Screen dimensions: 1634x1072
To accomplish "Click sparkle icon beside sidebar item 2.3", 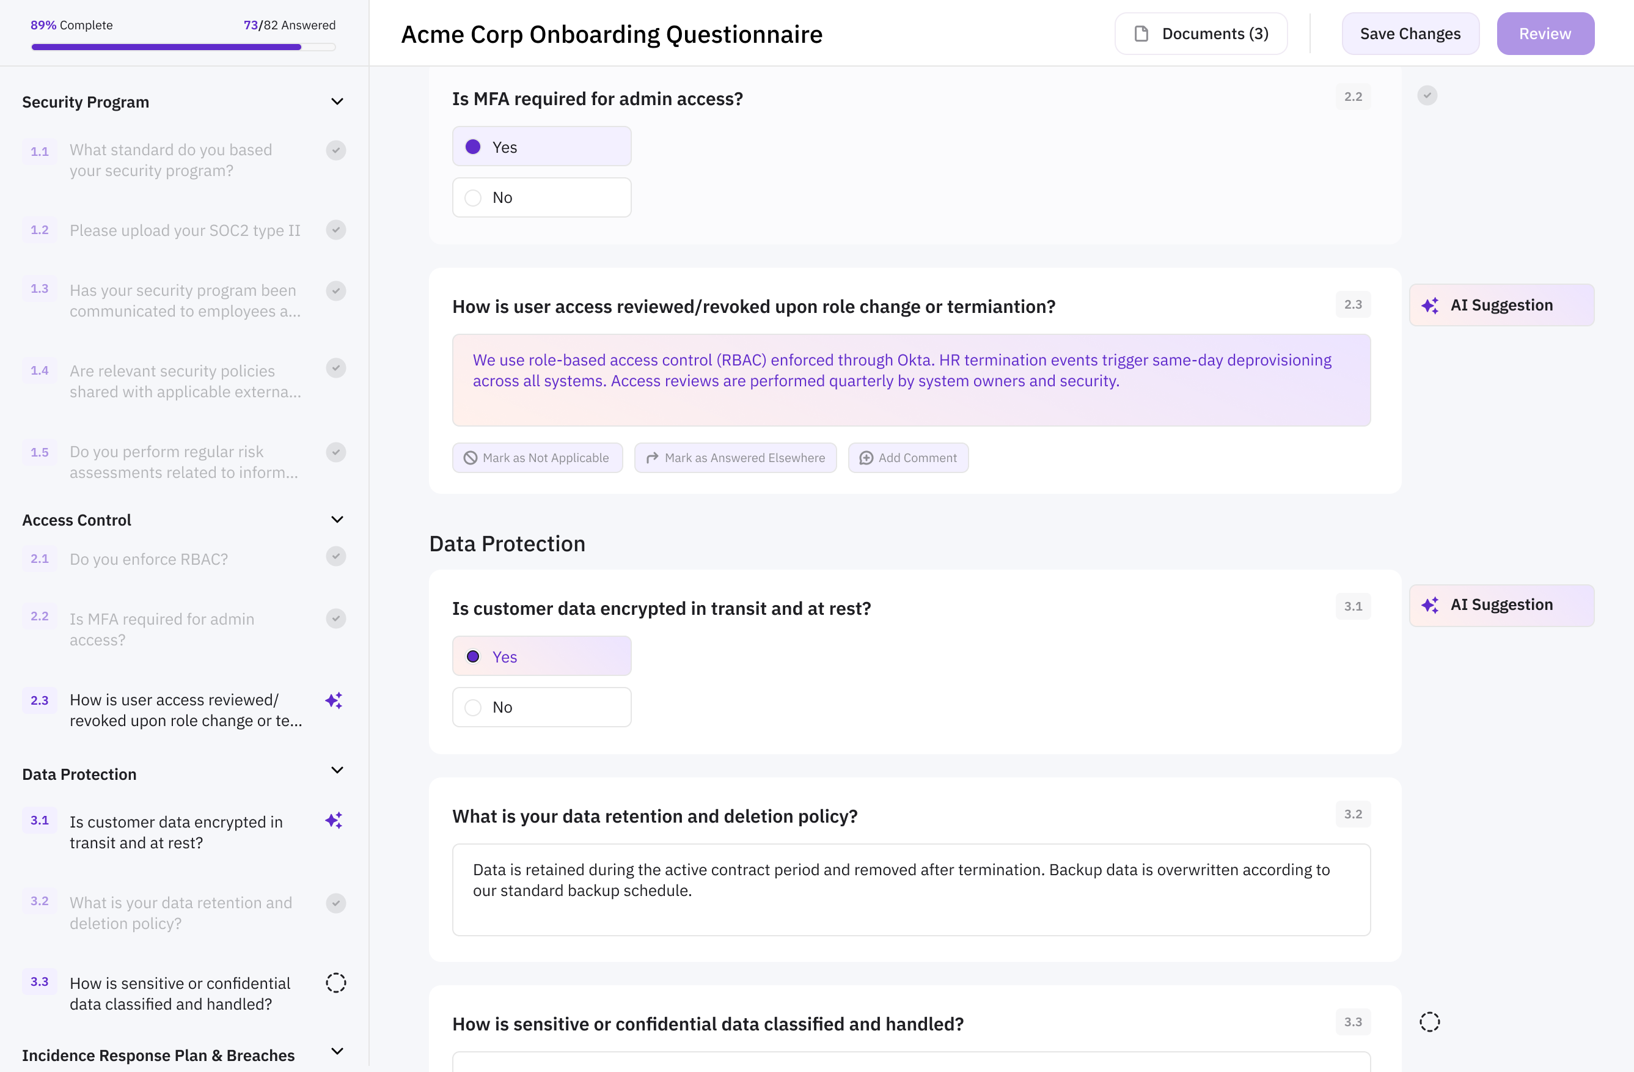I will coord(334,700).
